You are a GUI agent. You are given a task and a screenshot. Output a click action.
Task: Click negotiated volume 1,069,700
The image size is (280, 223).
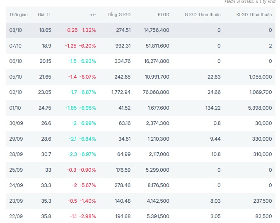261,92
